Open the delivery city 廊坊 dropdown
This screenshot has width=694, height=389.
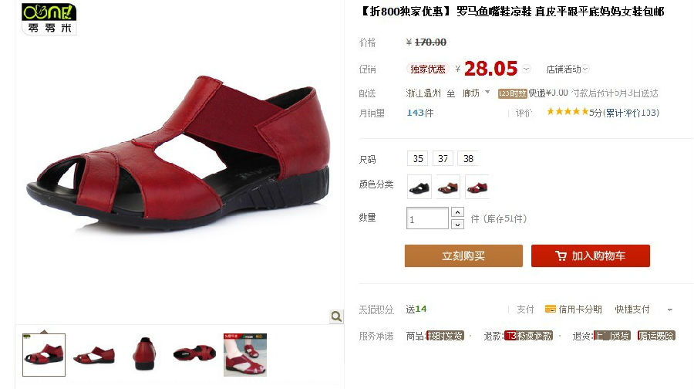pyautogui.click(x=476, y=93)
